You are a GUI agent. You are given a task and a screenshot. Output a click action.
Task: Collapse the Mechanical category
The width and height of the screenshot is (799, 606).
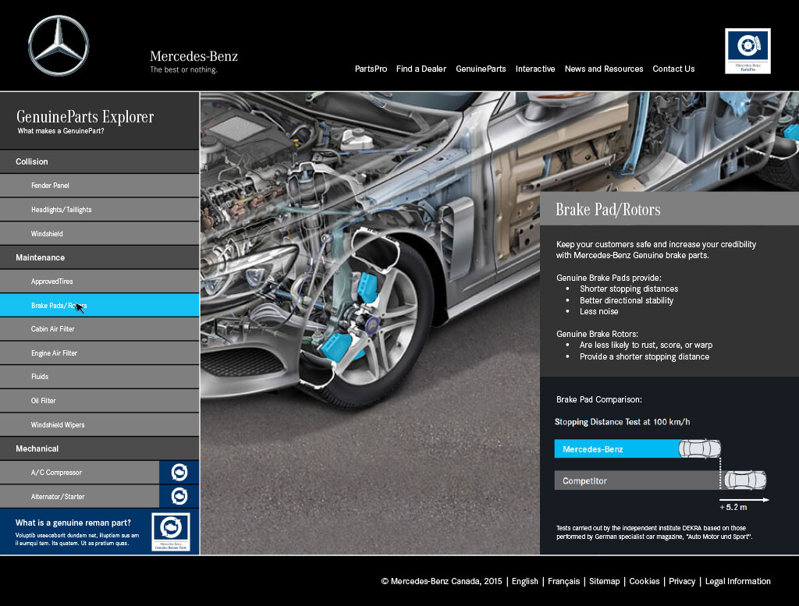point(99,448)
